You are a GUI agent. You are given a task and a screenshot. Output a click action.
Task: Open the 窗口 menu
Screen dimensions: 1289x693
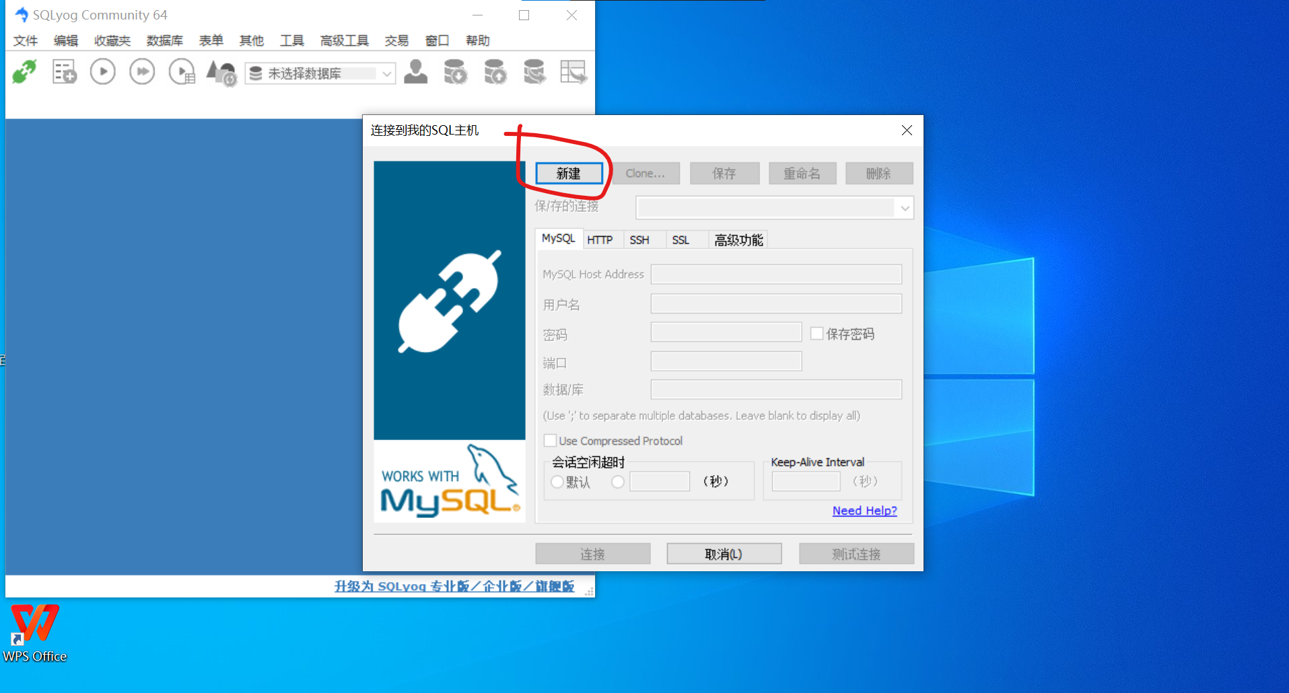pos(438,40)
